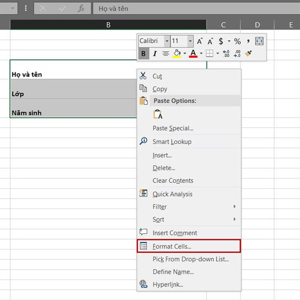Image resolution: width=300 pixels, height=300 pixels.
Task: Click the Keep Text Only paste icon
Action: (x=158, y=114)
